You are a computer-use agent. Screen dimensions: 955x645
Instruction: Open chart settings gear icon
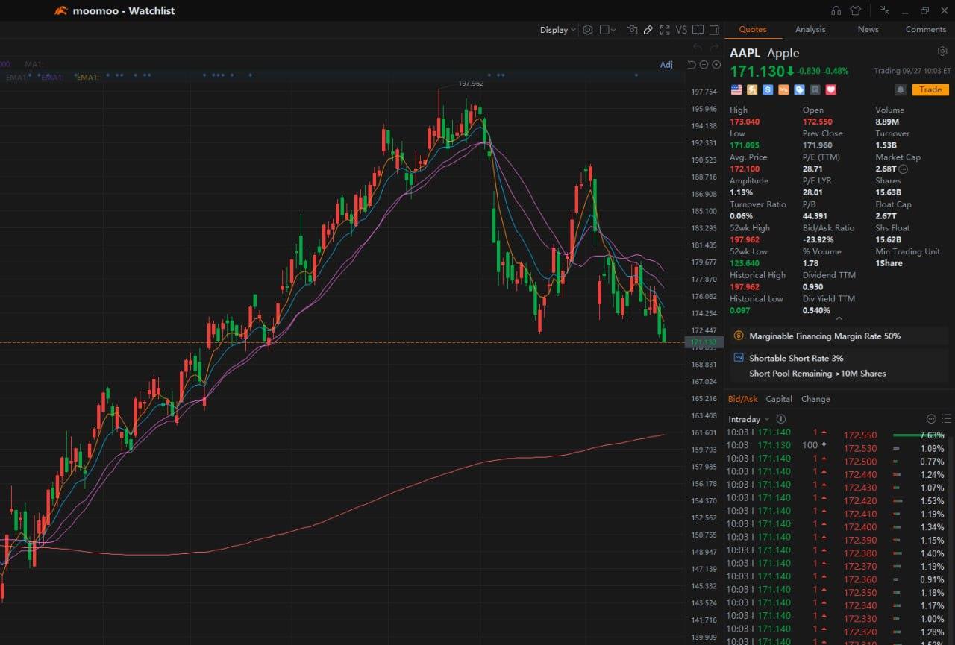tap(588, 30)
